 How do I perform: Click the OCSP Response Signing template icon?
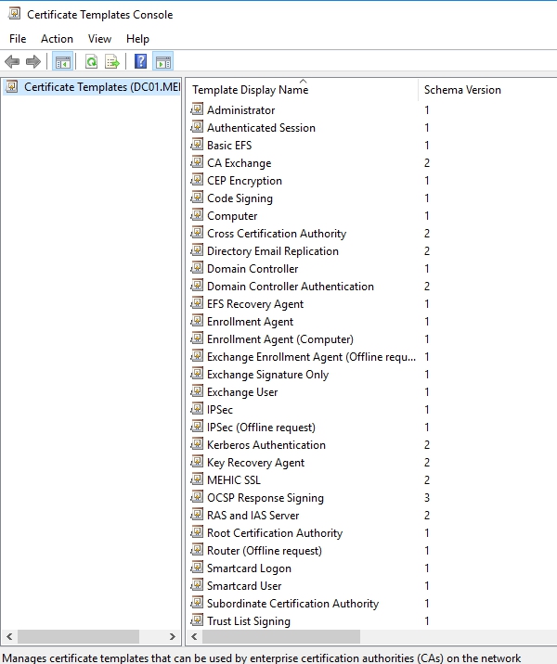coord(197,497)
